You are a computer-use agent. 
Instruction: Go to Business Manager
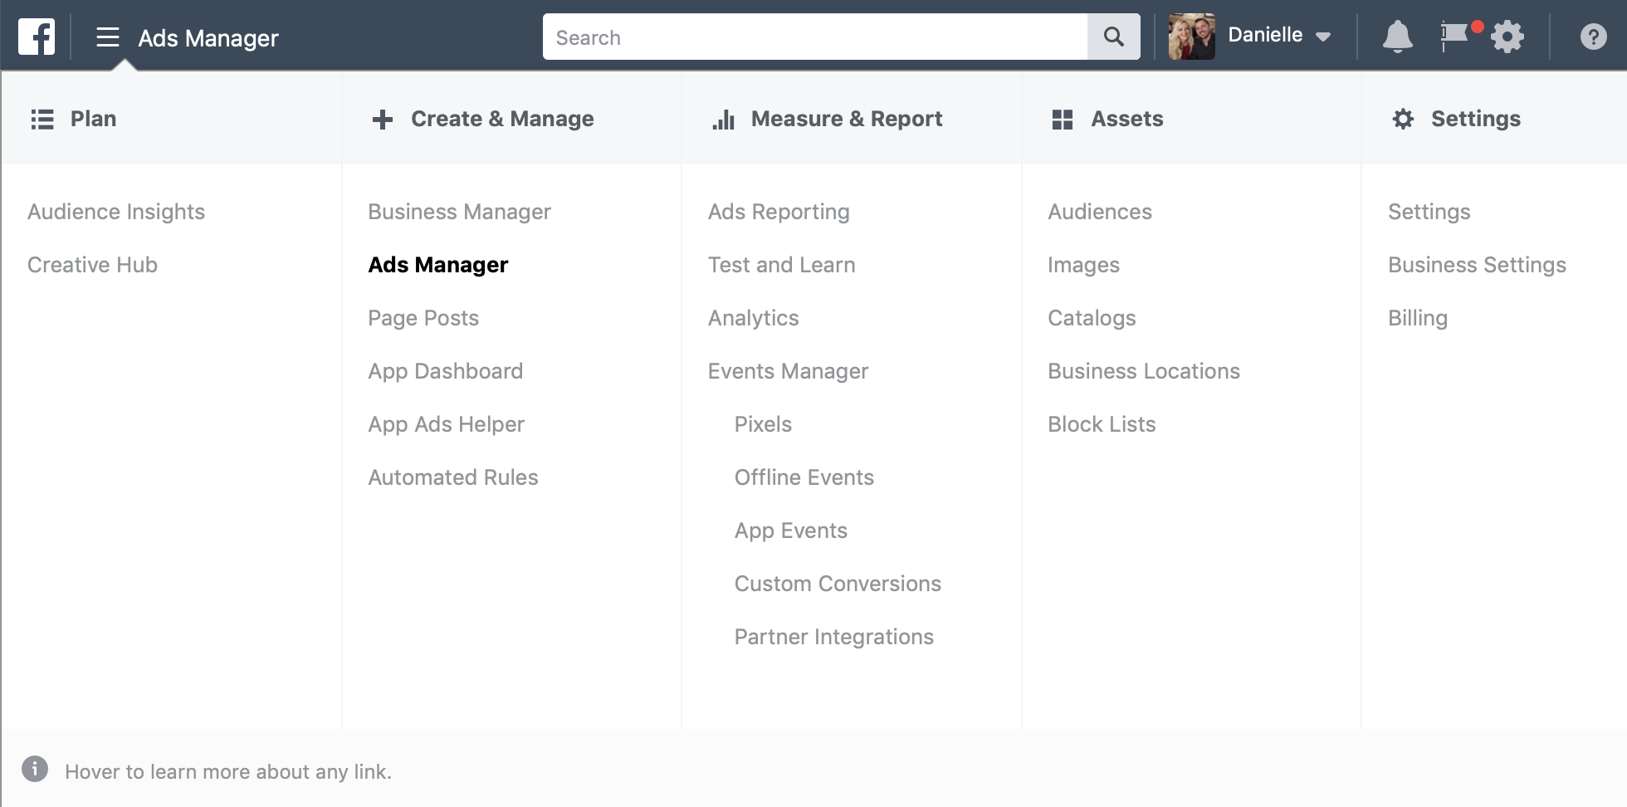(x=459, y=212)
